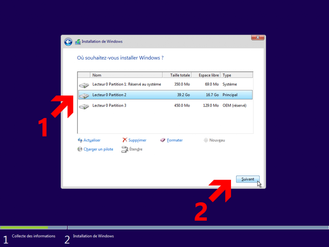Click the Installation de Windows step label at bottom
This screenshot has width=329, height=247.
[93, 236]
